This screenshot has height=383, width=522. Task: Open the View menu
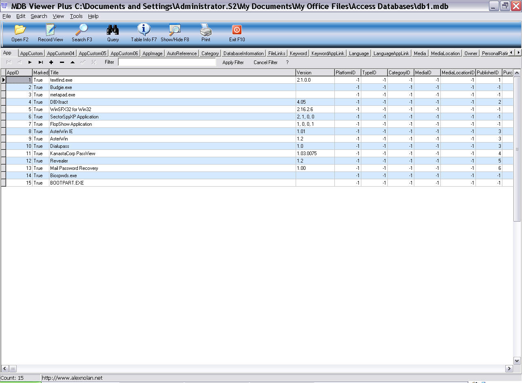58,16
